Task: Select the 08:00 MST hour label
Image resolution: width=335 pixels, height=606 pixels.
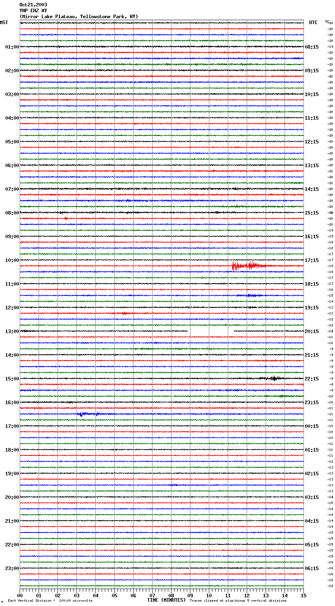Action: click(12, 213)
